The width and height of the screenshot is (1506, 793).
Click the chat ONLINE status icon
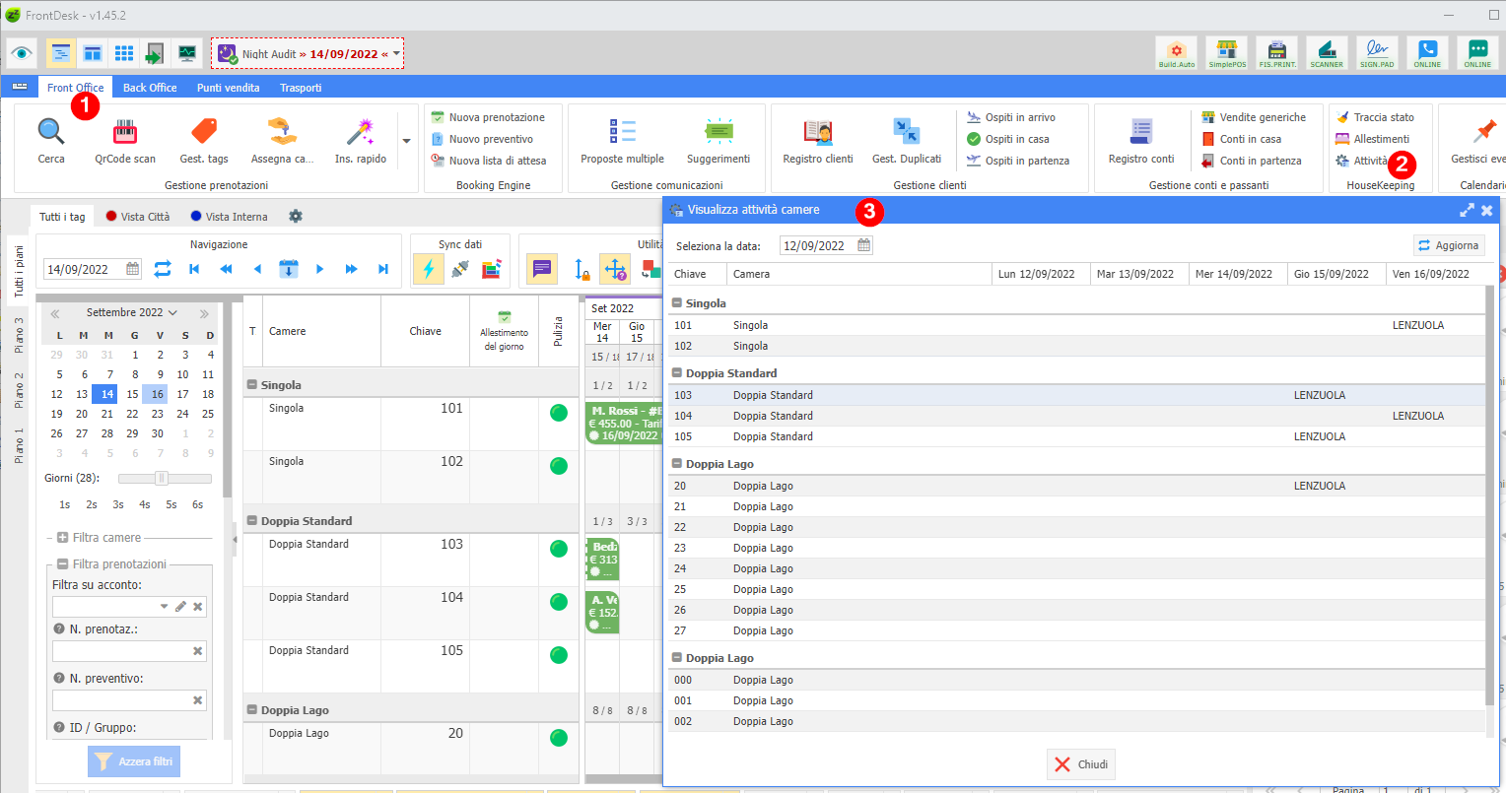[x=1477, y=53]
